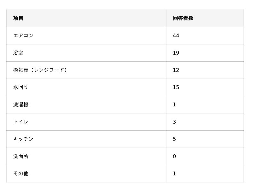
Task: Select the 浴室 row label cell
Action: click(x=18, y=53)
